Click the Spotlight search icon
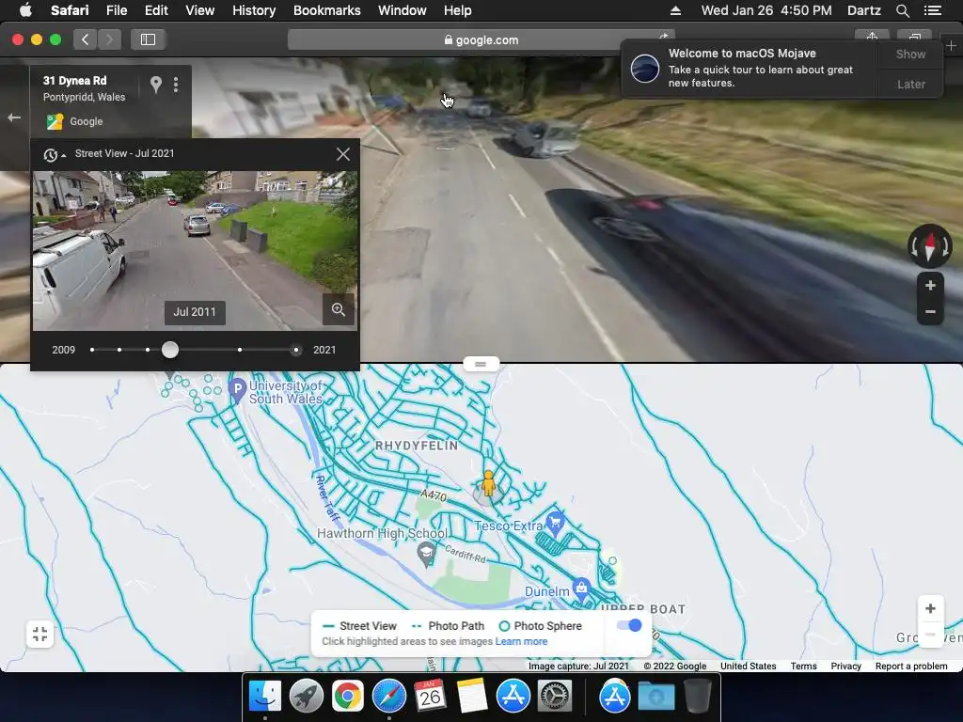Image resolution: width=963 pixels, height=722 pixels. coord(902,10)
